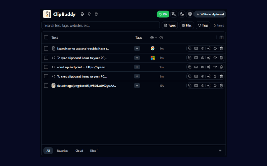This screenshot has width=267, height=166.
Task: Click document type icon beside 'Learn how to use'
Action: (x=53, y=49)
